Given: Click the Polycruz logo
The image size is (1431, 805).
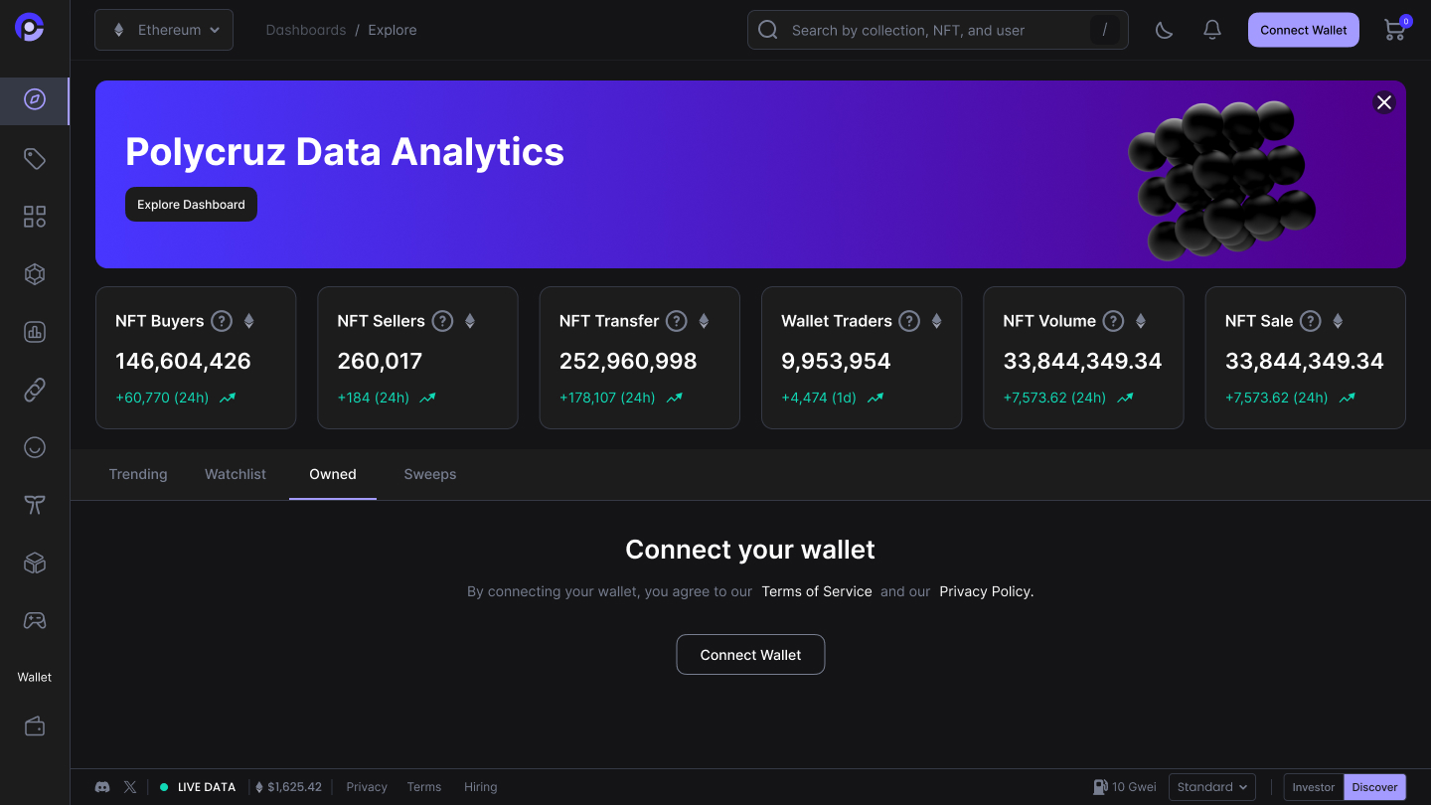Looking at the screenshot, I should (x=30, y=28).
